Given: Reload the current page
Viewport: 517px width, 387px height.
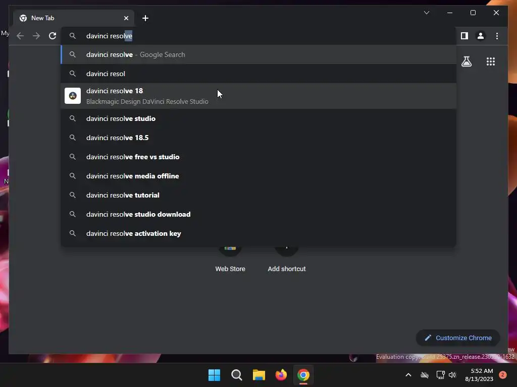Looking at the screenshot, I should 53,36.
